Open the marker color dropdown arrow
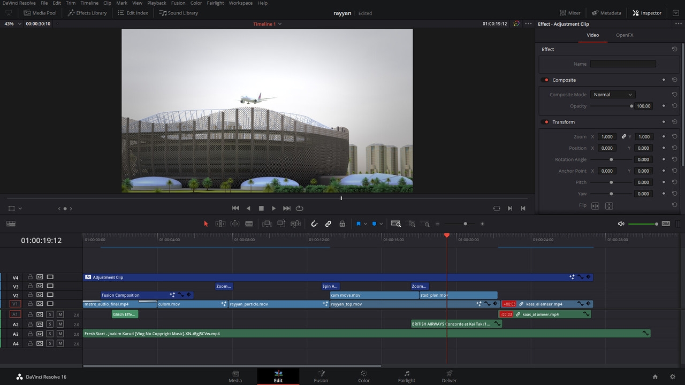 click(x=381, y=224)
